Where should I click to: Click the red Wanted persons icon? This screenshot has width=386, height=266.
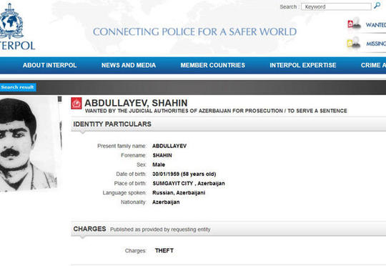pos(354,24)
